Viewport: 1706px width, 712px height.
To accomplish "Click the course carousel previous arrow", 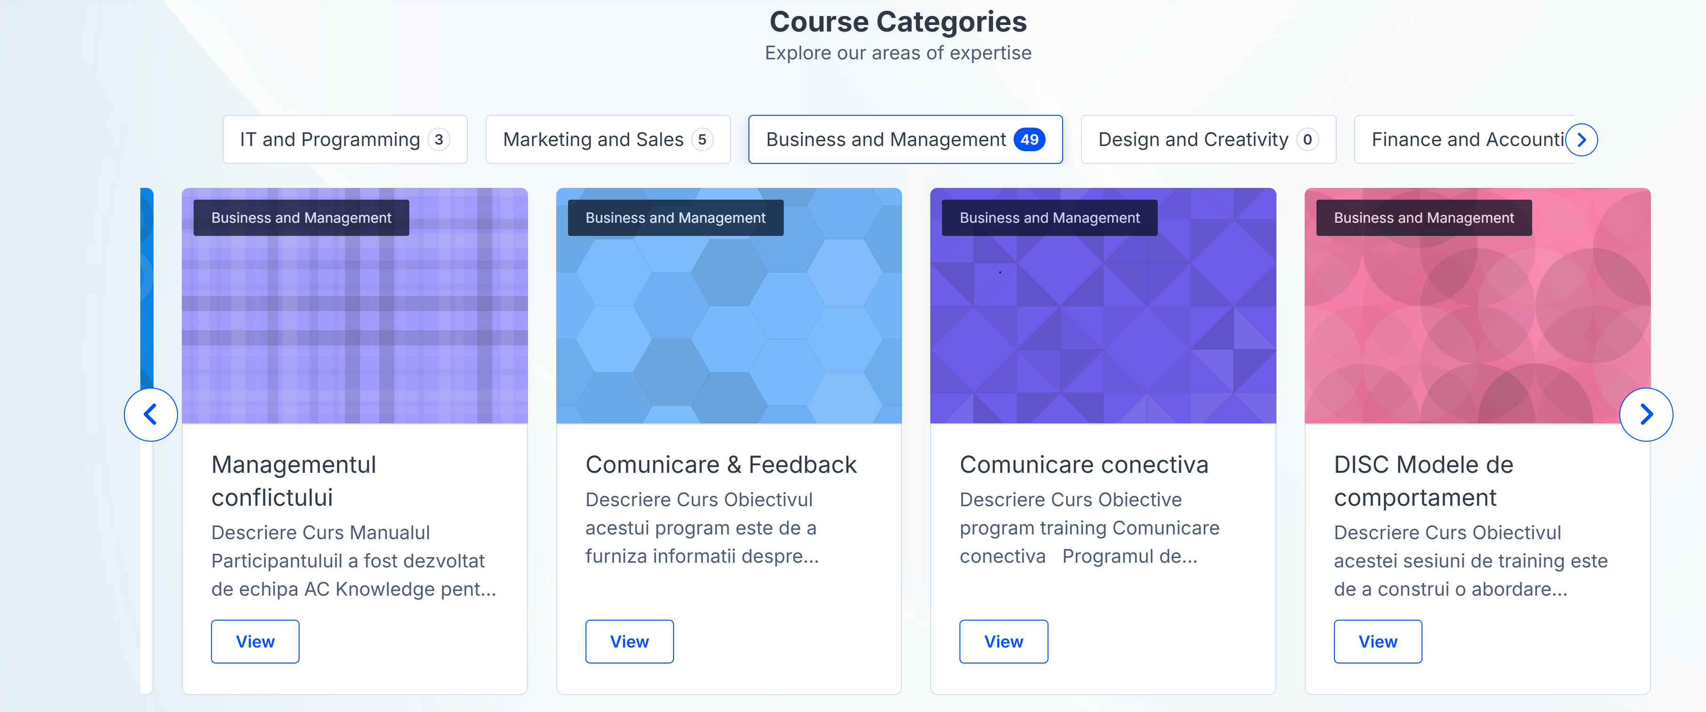I will [x=151, y=414].
